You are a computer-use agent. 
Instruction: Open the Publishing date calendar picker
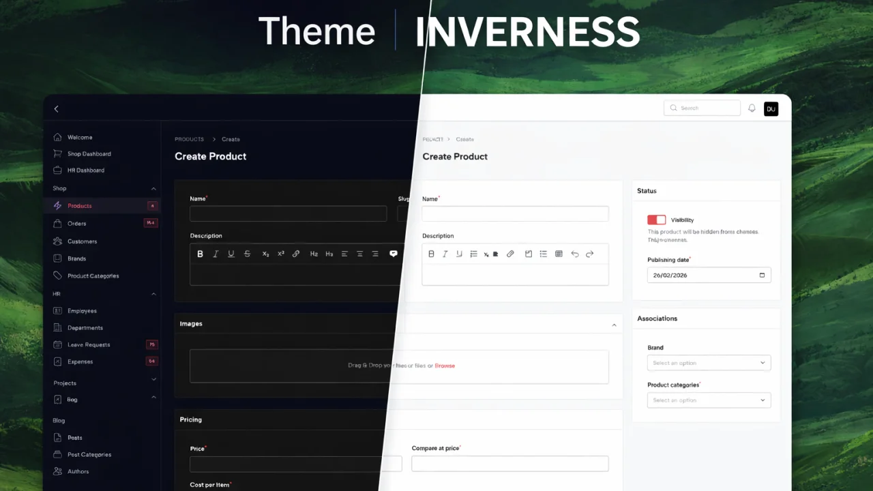pos(762,275)
